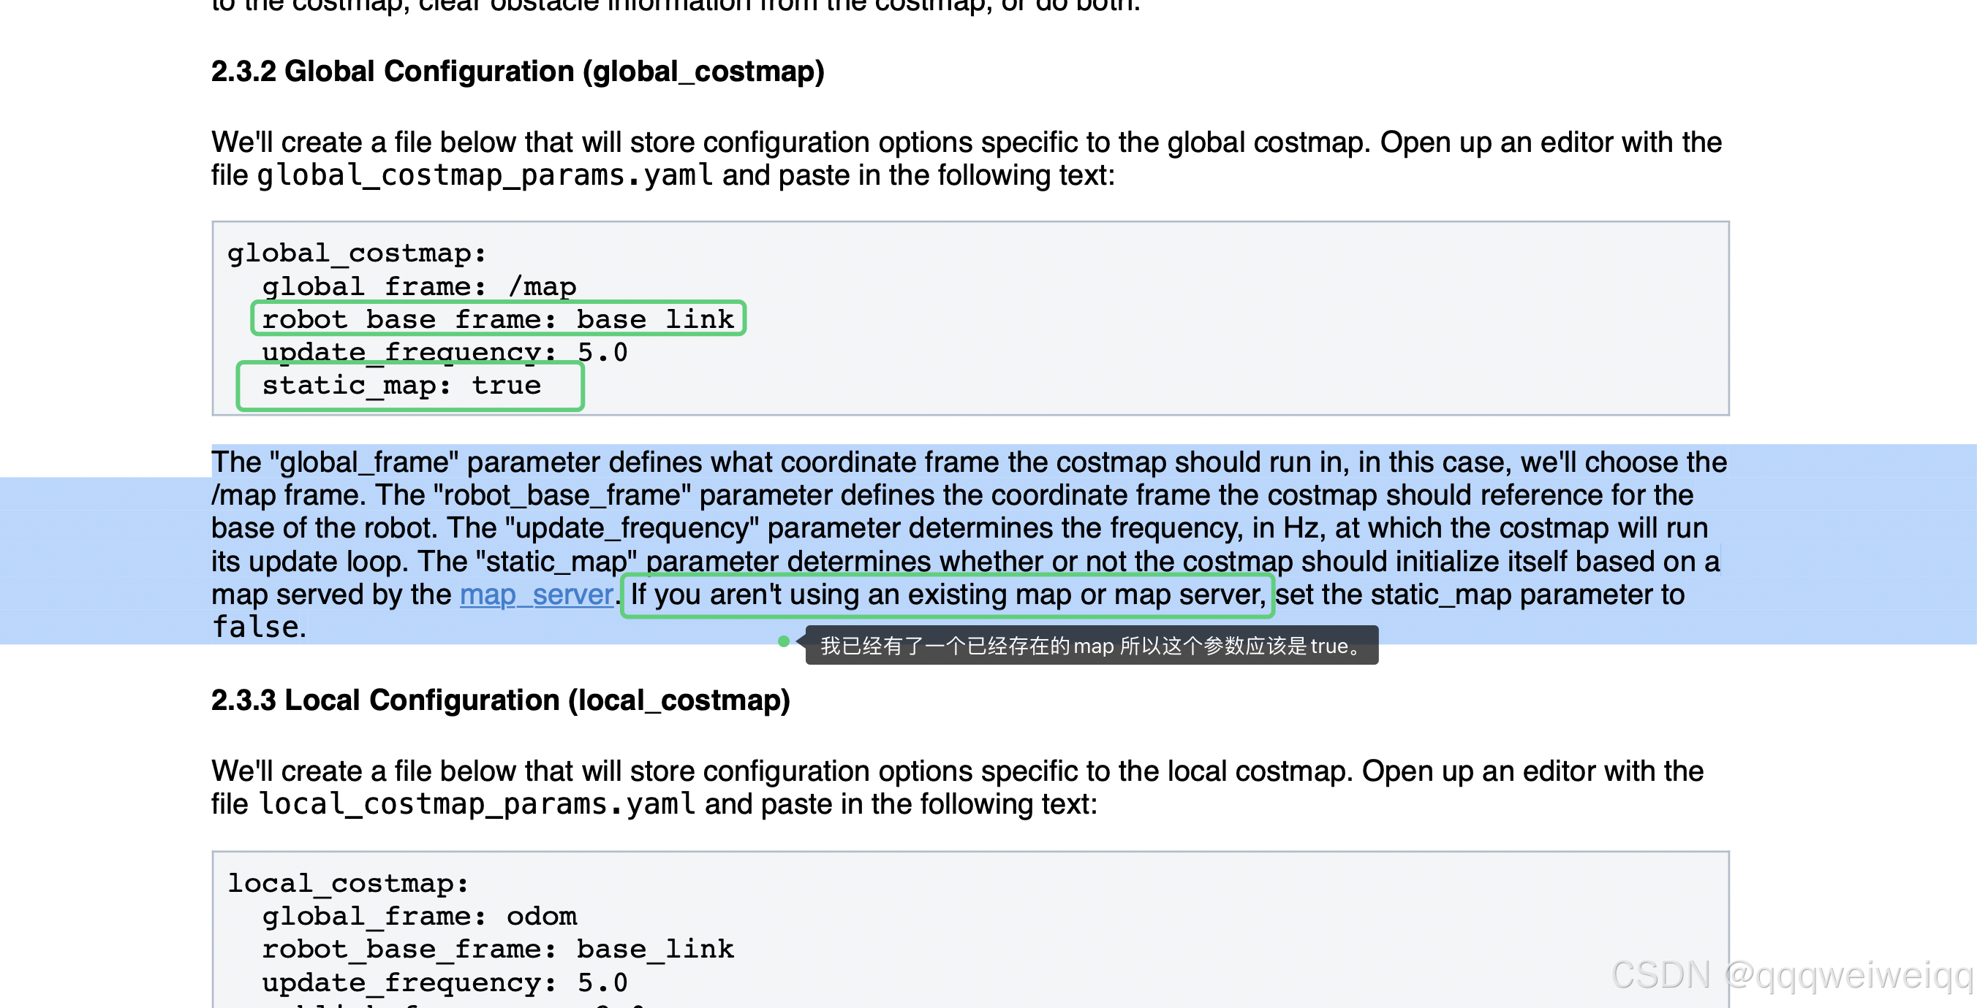Click the local_costmap: code line
This screenshot has height=1008, width=1977.
348,883
